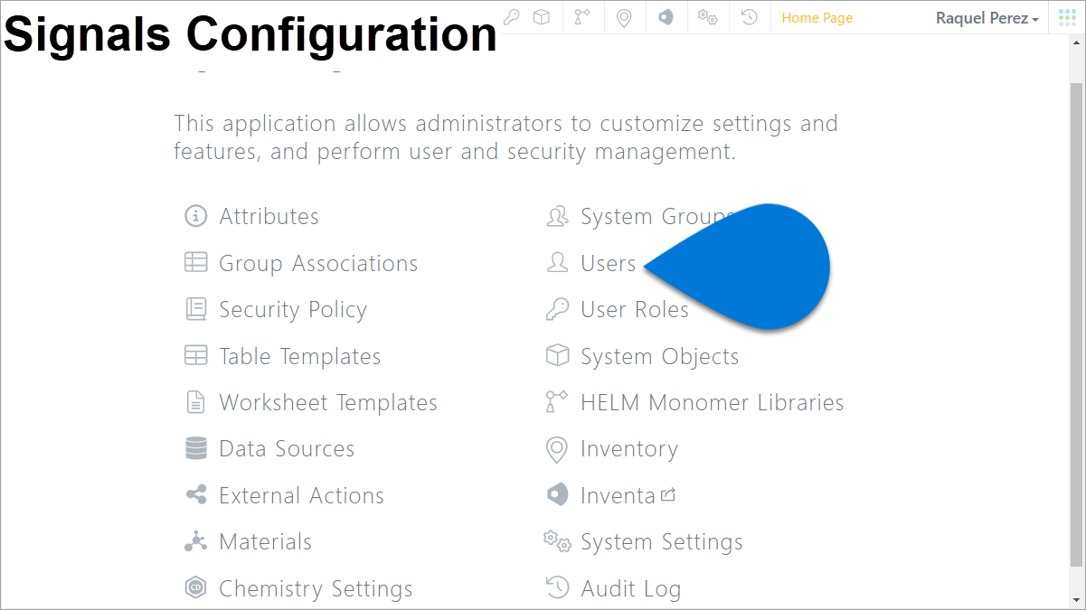1086x610 pixels.
Task: Open the Audit Log text link
Action: point(631,590)
